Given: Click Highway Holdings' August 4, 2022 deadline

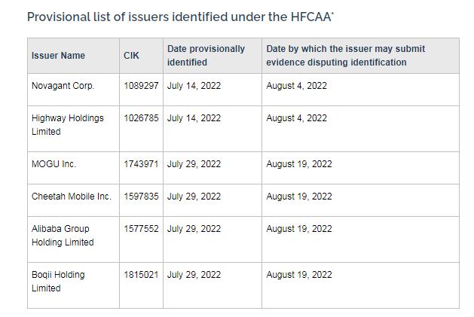Looking at the screenshot, I should (296, 118).
